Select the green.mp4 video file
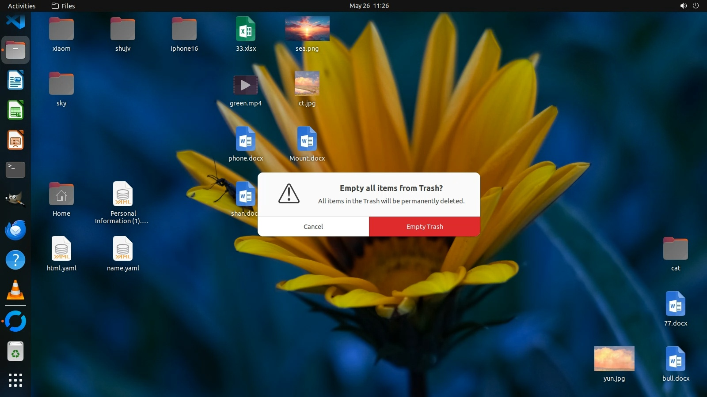707x397 pixels. click(246, 85)
